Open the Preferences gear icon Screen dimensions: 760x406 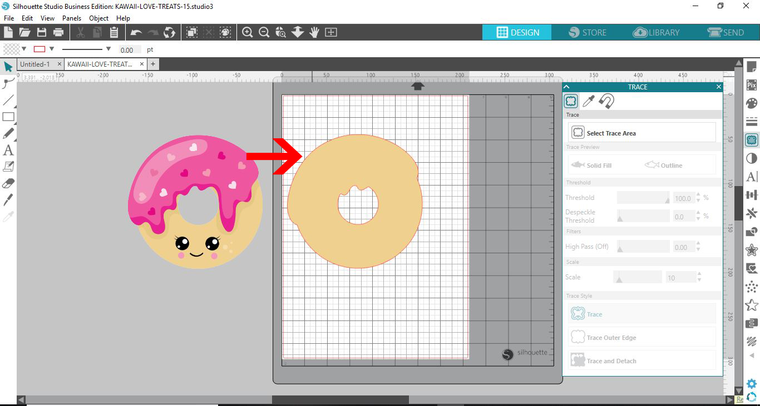pyautogui.click(x=752, y=384)
